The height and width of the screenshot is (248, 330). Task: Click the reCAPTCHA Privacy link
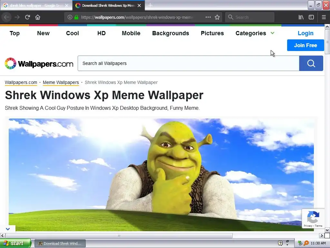tap(308, 226)
